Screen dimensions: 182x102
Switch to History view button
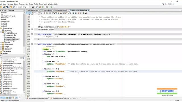click(40, 13)
